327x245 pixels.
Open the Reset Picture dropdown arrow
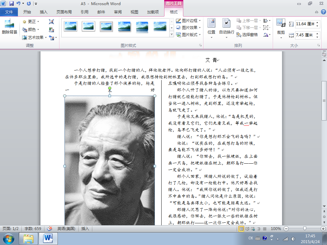[56, 38]
